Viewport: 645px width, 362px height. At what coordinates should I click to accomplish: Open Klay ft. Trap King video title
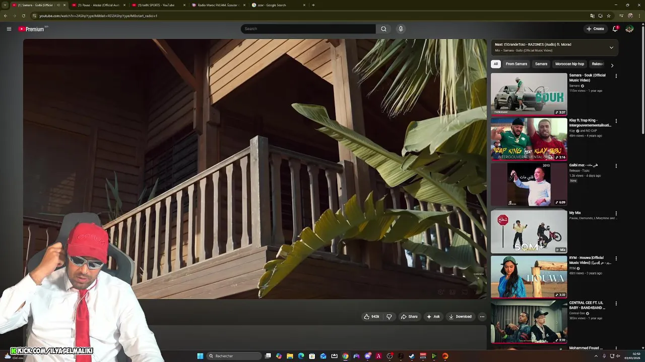(x=590, y=123)
